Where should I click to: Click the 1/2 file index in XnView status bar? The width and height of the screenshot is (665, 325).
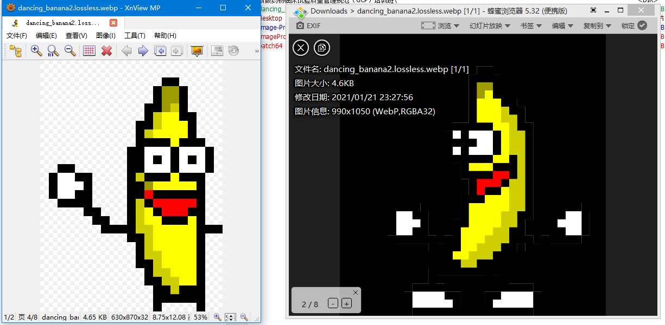tap(9, 317)
